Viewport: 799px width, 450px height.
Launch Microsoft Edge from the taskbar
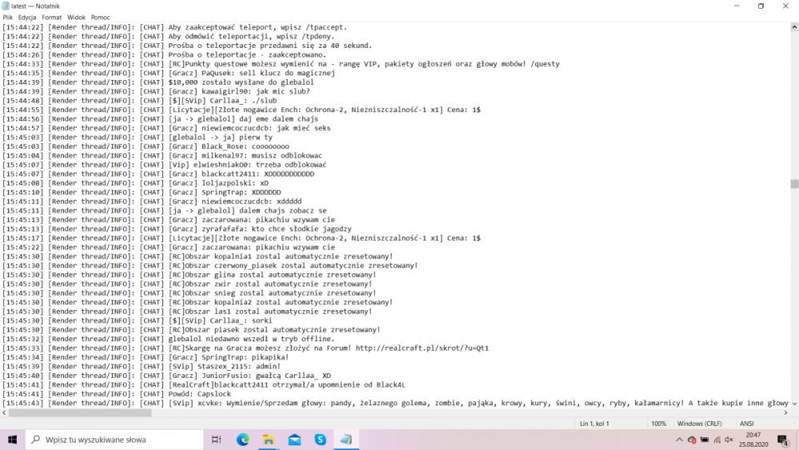243,440
